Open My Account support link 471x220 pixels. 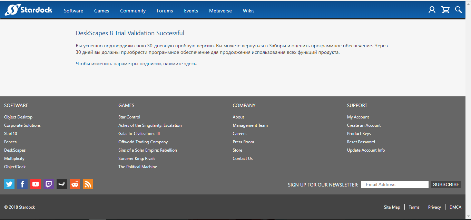(x=358, y=117)
